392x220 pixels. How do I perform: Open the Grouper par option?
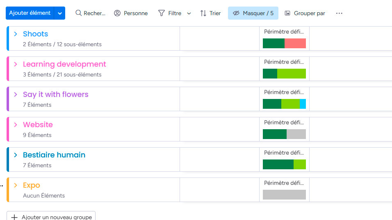click(x=305, y=13)
